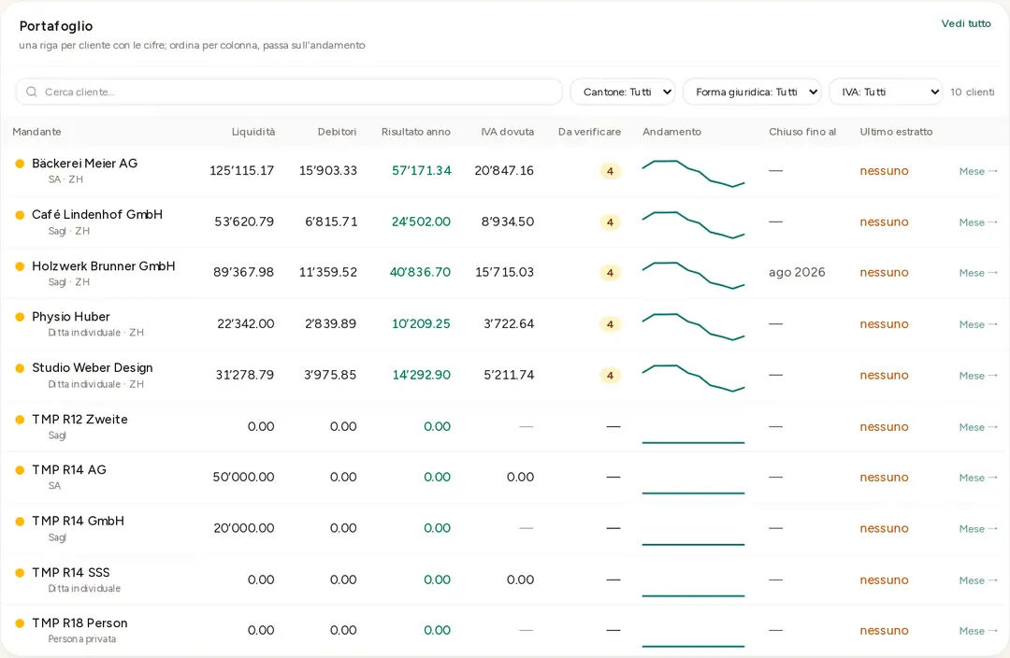Sort by the Mandante column header
This screenshot has height=658, width=1010.
click(x=36, y=132)
